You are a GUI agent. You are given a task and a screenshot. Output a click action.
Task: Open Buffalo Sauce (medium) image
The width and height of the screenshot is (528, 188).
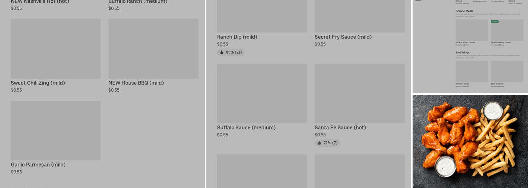[262, 93]
